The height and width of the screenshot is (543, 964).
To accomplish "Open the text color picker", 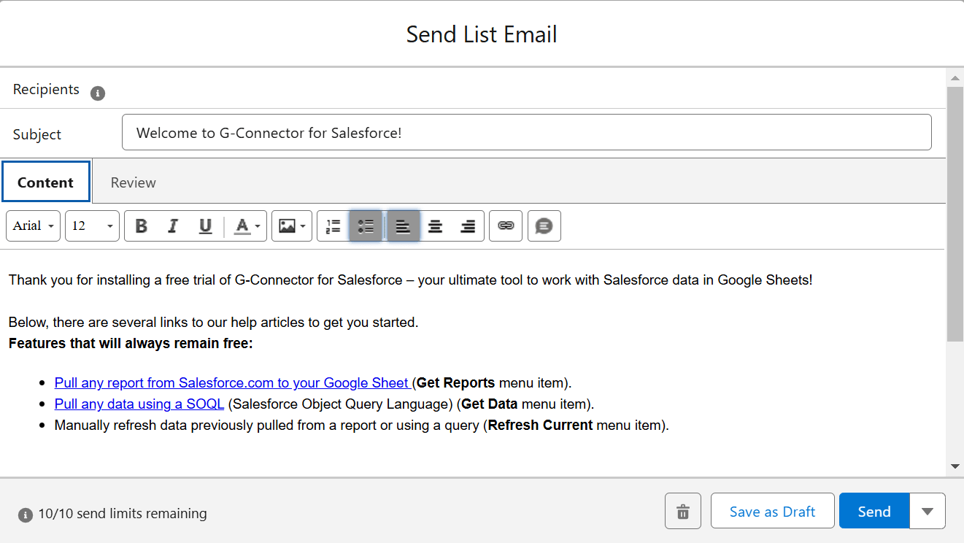I will coord(247,226).
